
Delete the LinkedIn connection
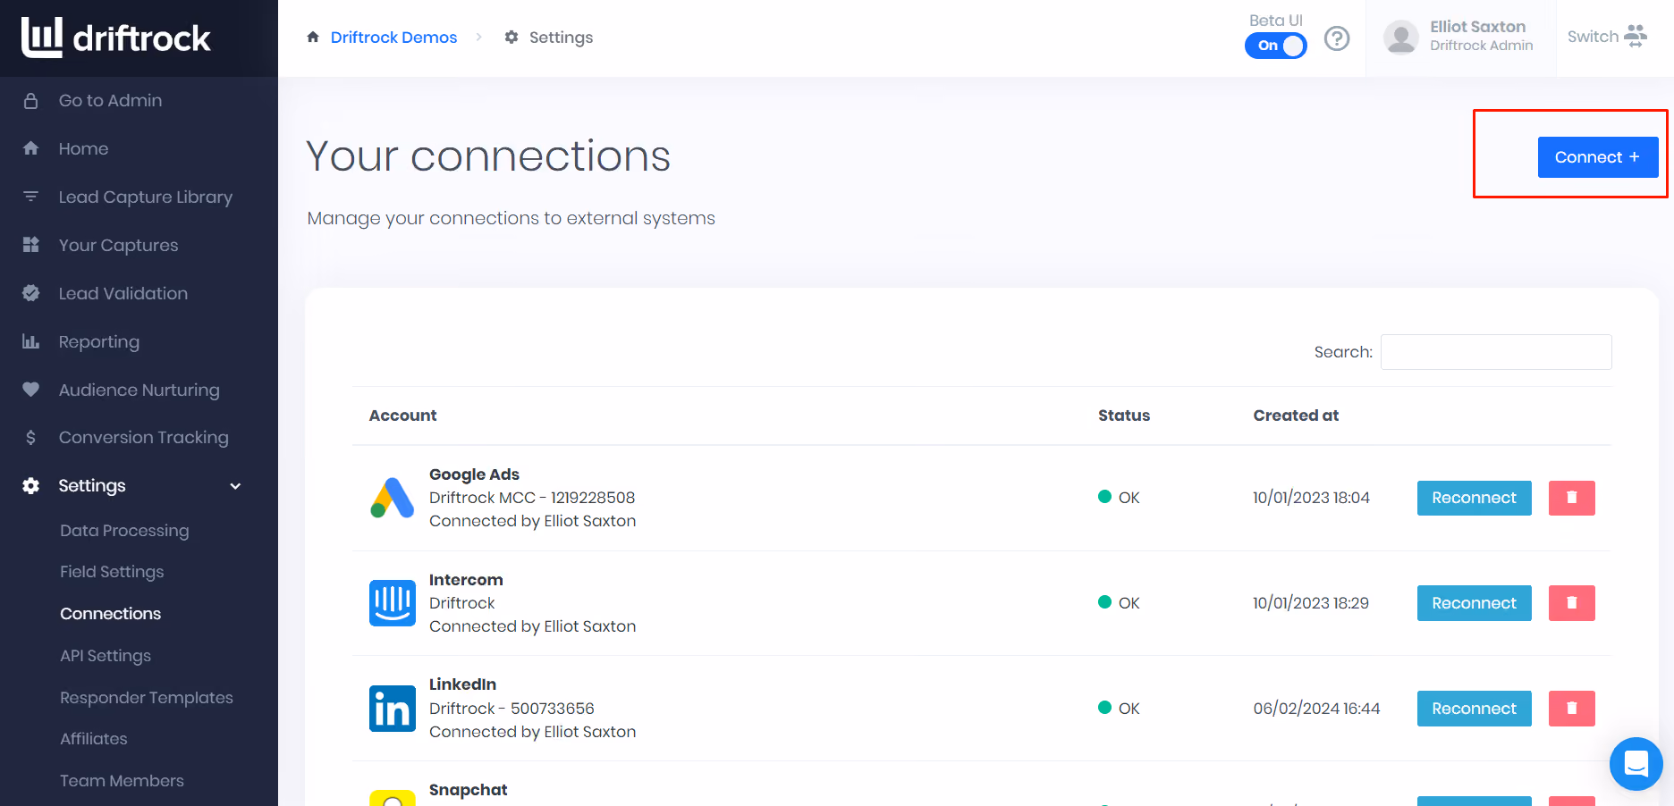(1572, 709)
